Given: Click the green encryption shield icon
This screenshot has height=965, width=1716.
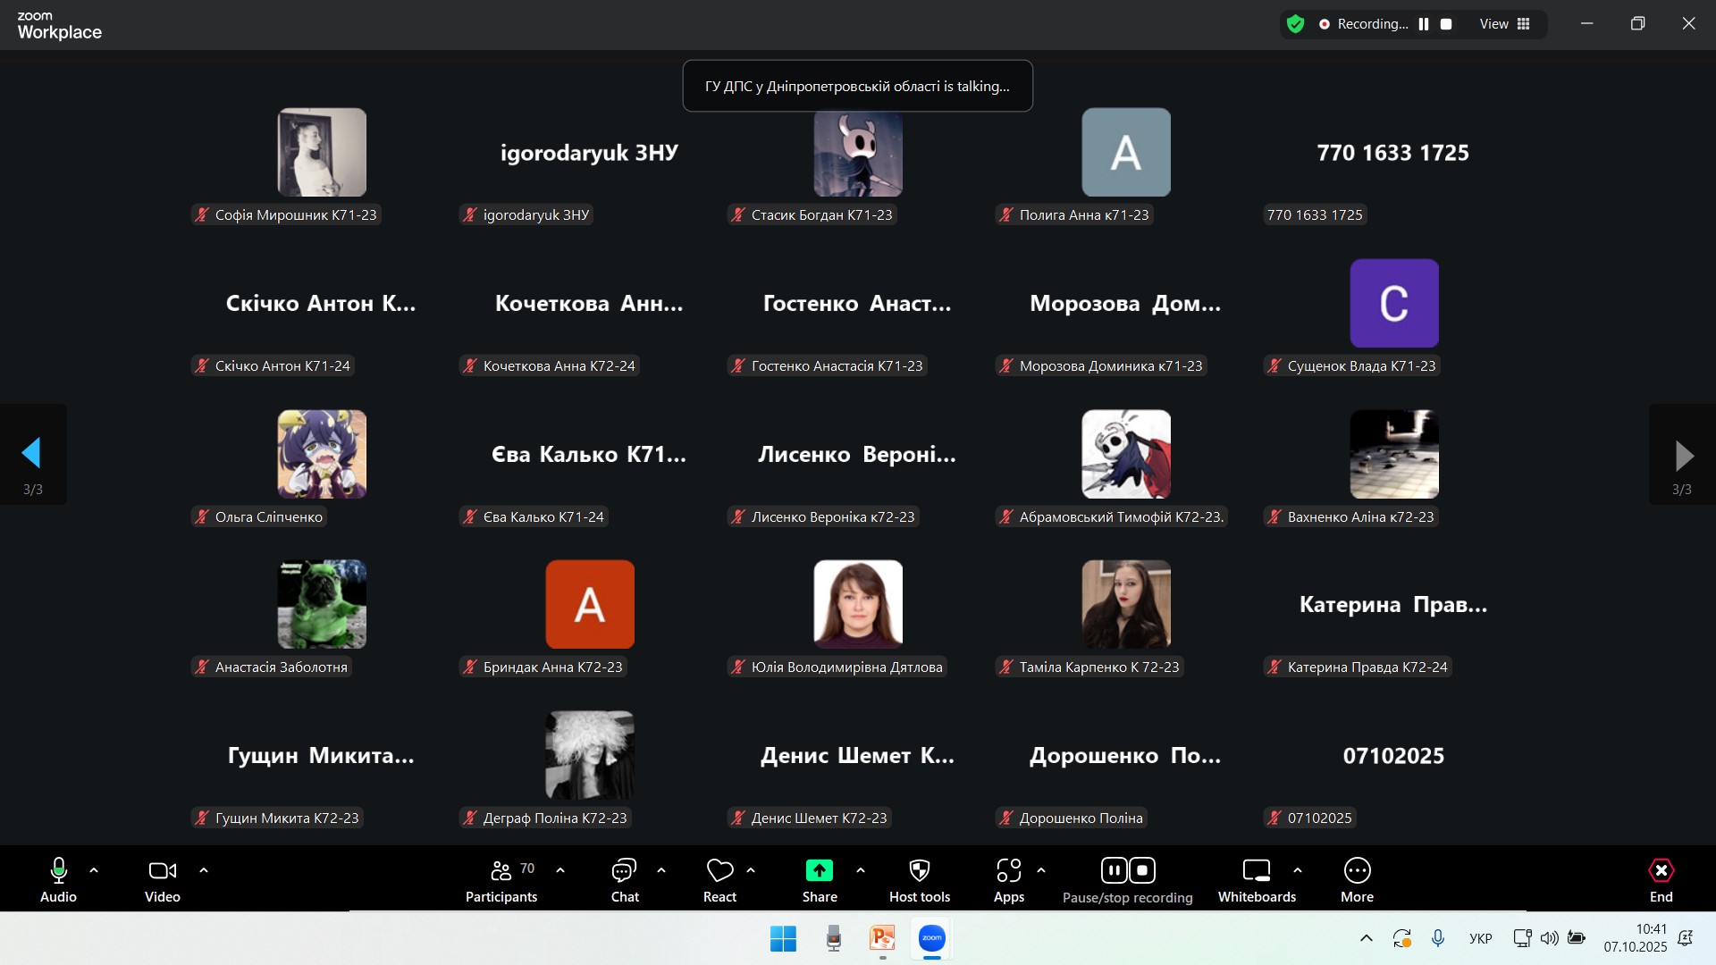Looking at the screenshot, I should point(1295,24).
